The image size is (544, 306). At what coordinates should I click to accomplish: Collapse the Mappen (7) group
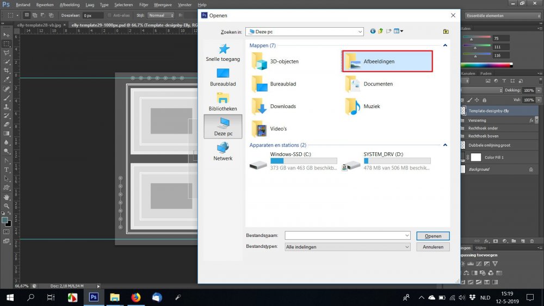point(445,46)
